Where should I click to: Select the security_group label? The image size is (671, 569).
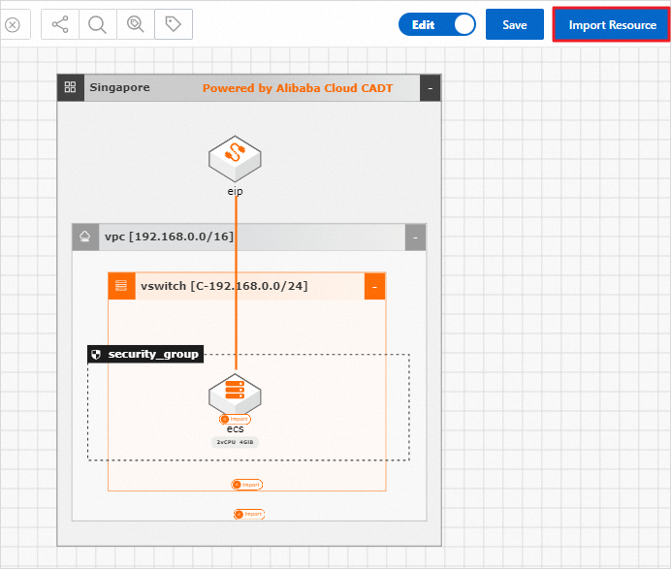tap(145, 354)
